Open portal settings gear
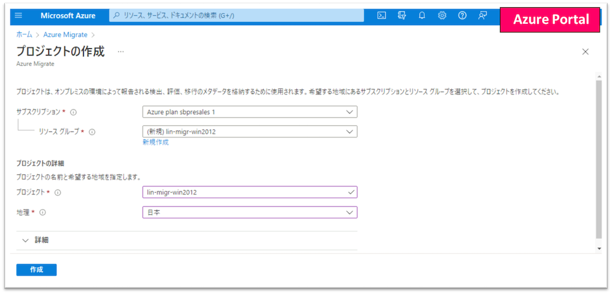This screenshot has height=294, width=612. pos(442,16)
